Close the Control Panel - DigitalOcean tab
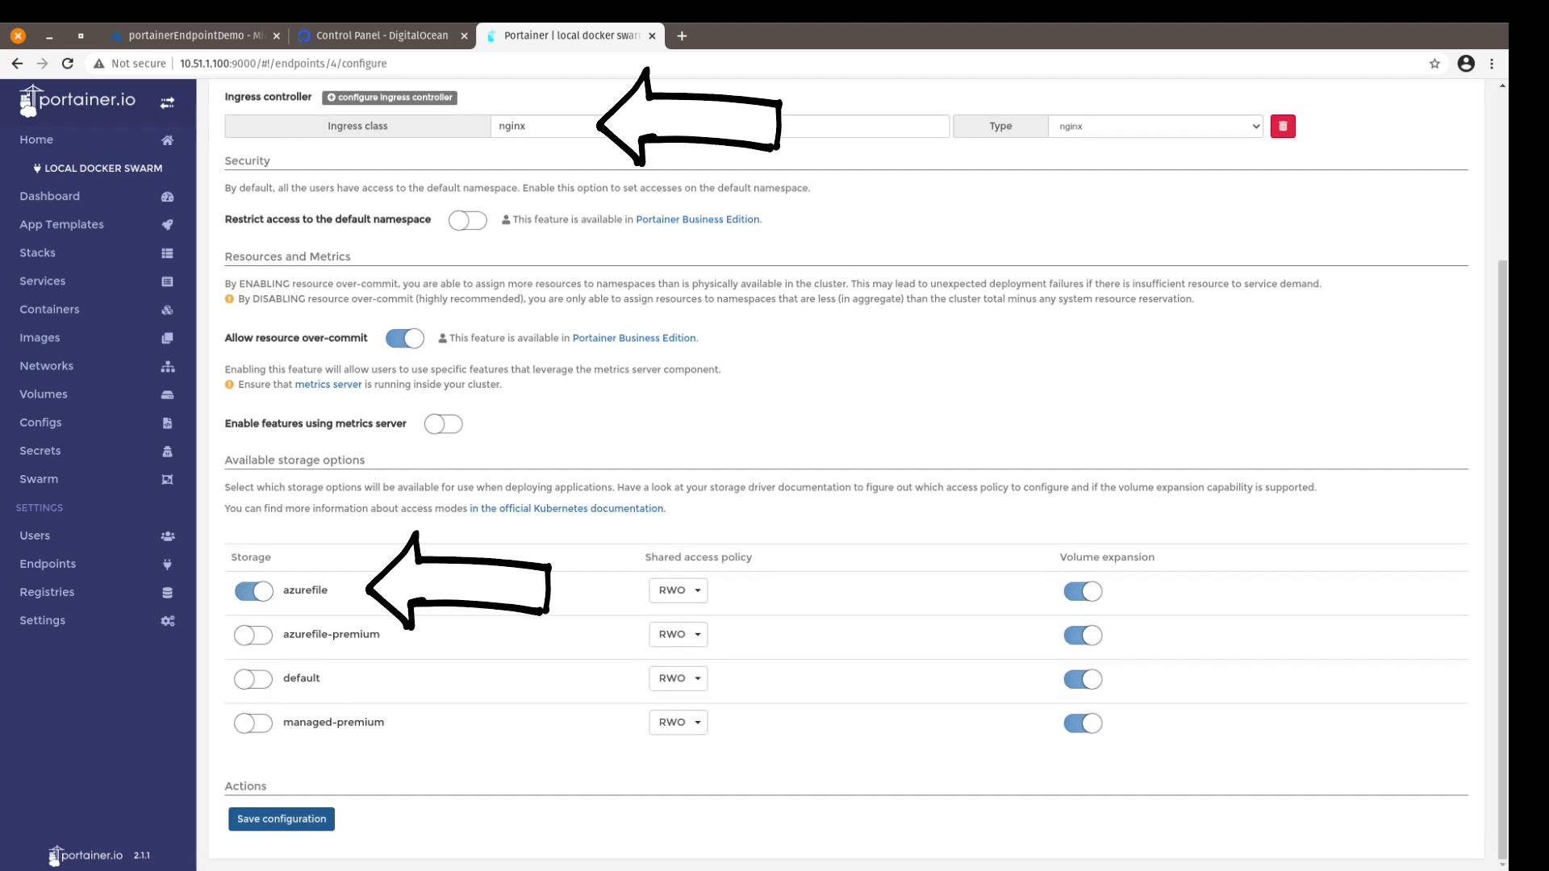The width and height of the screenshot is (1549, 871). (464, 36)
